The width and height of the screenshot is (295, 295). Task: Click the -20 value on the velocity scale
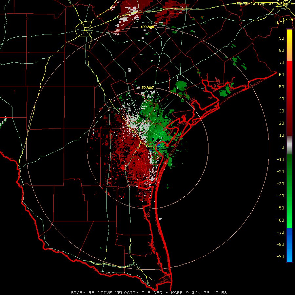pyautogui.click(x=280, y=172)
